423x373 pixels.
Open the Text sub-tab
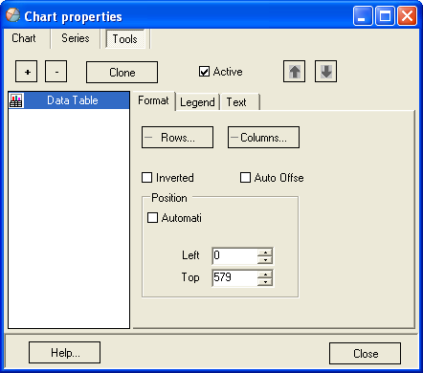click(x=236, y=102)
